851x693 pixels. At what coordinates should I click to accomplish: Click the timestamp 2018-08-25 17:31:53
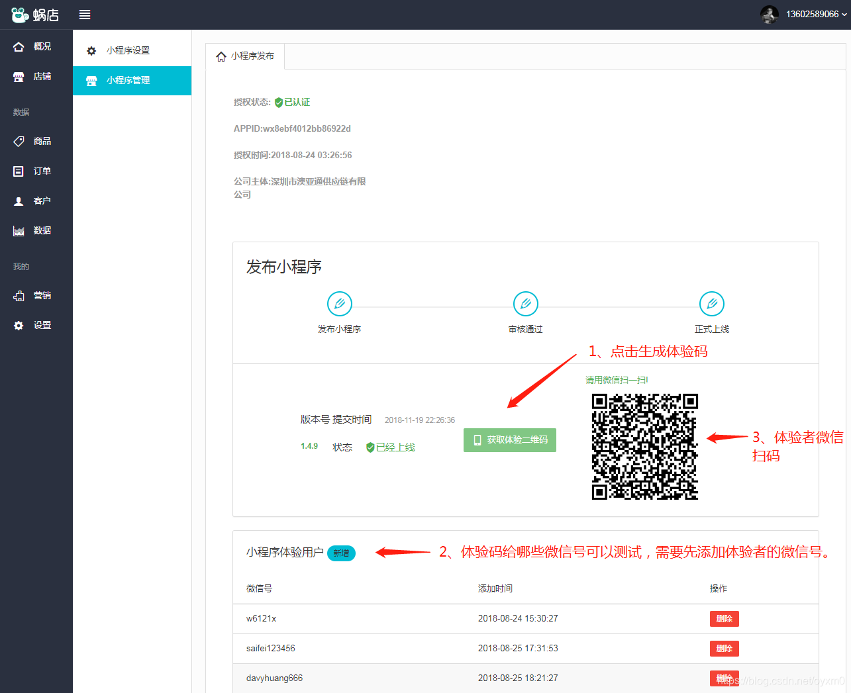click(518, 649)
